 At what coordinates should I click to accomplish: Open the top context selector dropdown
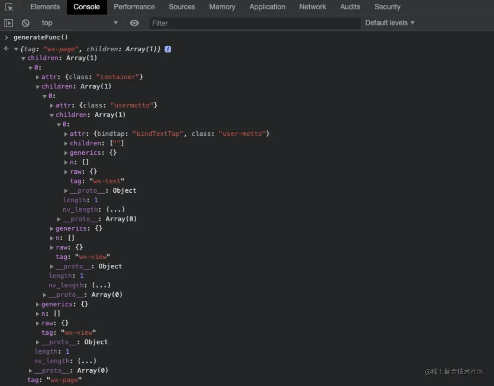tap(79, 23)
